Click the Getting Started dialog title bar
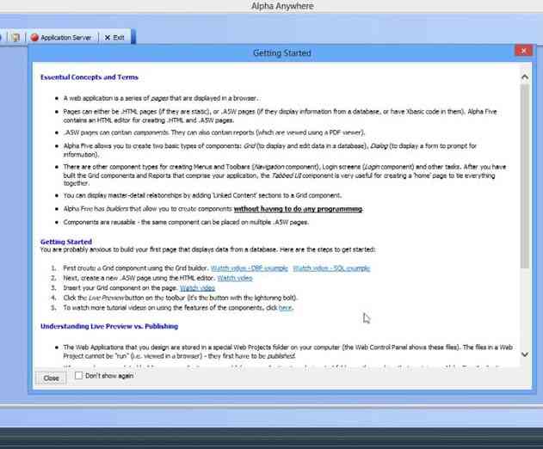Viewport: 543px width, 449px height. tap(282, 53)
